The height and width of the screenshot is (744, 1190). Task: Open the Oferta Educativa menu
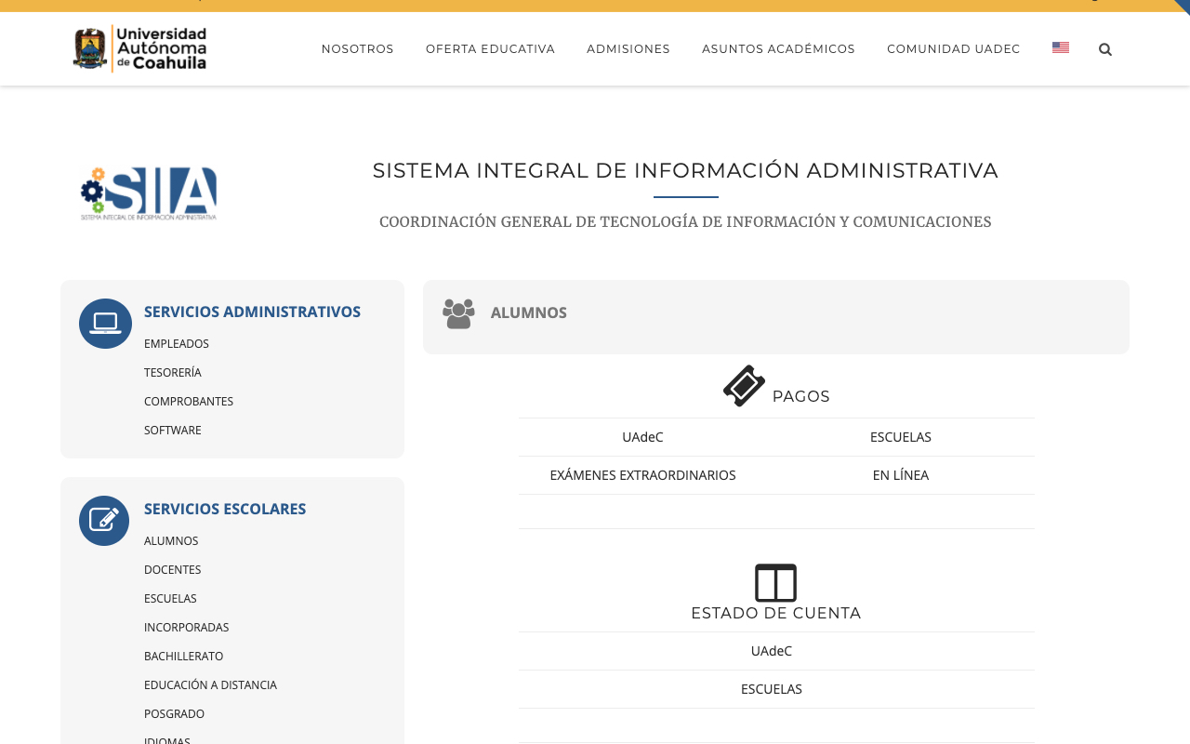point(490,49)
